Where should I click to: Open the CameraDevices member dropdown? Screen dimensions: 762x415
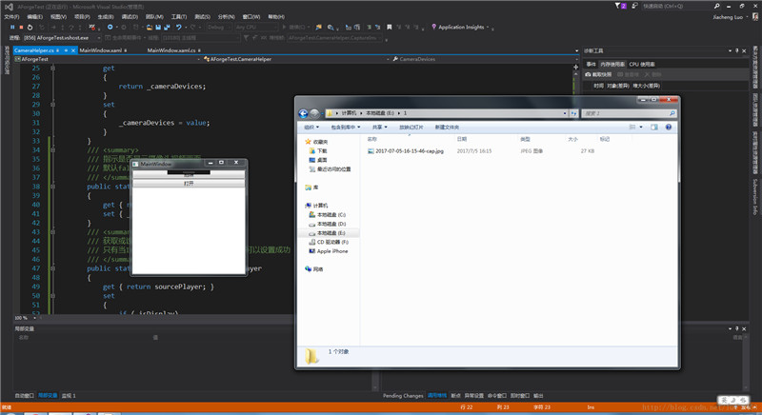point(577,59)
